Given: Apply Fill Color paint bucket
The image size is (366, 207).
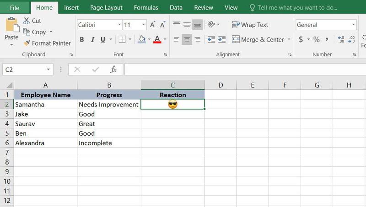Looking at the screenshot, I should tap(142, 39).
